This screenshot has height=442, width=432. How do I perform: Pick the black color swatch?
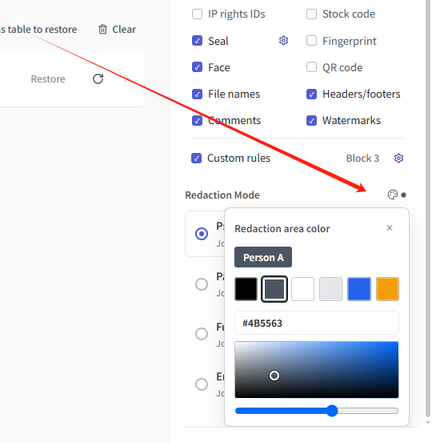(x=246, y=289)
